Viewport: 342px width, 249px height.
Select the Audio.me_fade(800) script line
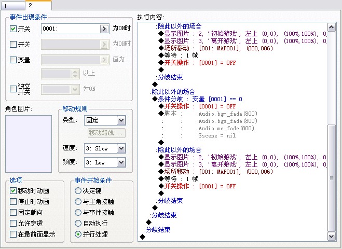(226, 128)
